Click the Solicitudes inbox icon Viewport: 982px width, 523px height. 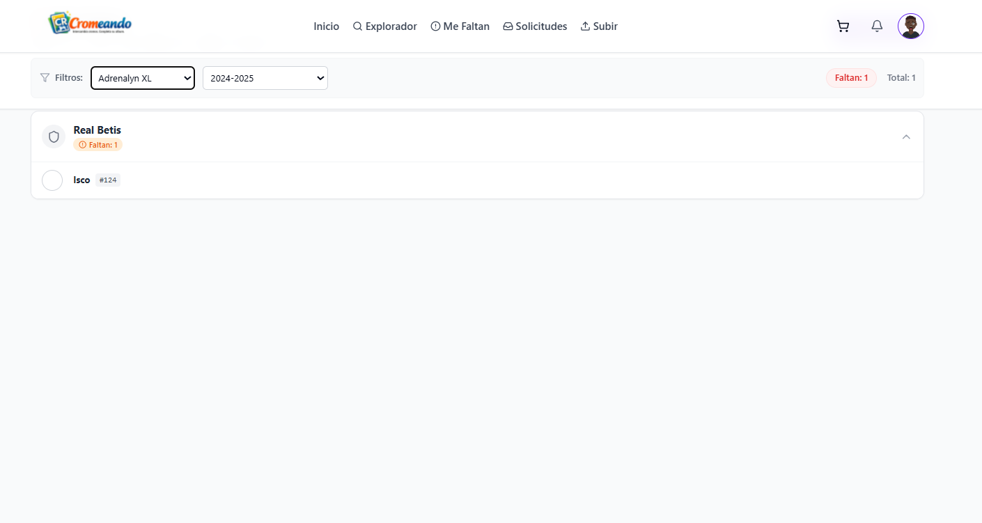pos(508,26)
